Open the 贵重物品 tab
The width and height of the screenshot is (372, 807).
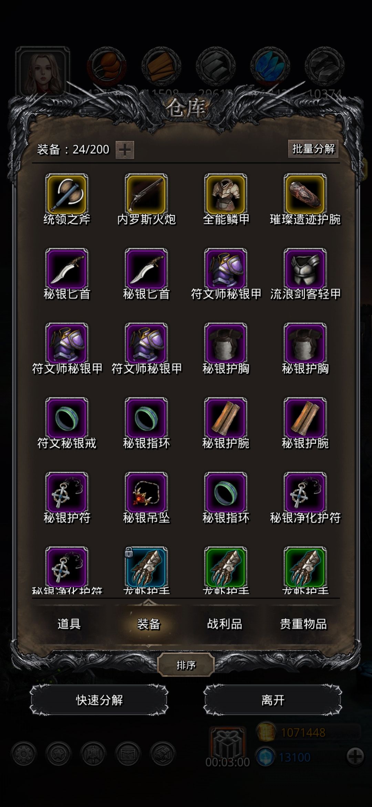point(303,624)
